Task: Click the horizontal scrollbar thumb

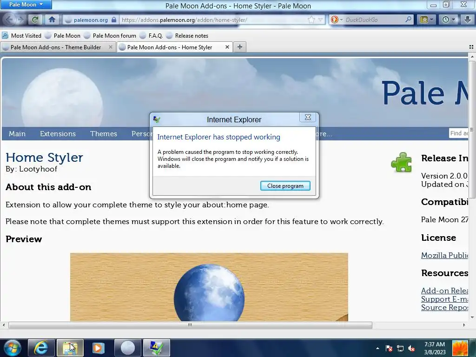Action: 190,325
